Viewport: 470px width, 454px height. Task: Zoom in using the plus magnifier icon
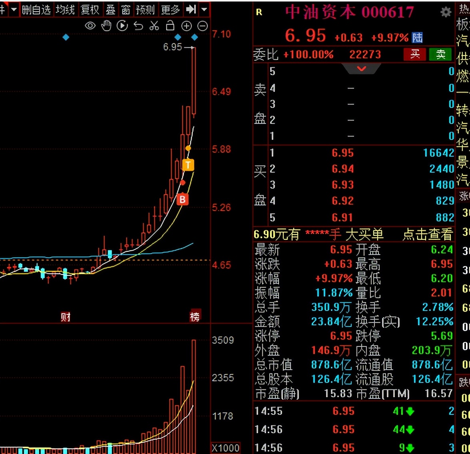pos(186,26)
